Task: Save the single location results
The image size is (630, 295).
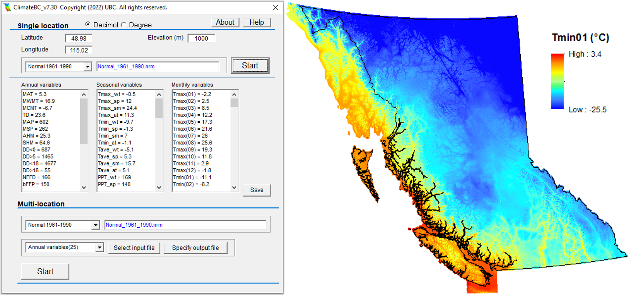Action: pos(257,190)
